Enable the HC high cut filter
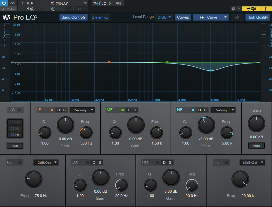Viewport: 272px width, 207px height. pos(227,162)
